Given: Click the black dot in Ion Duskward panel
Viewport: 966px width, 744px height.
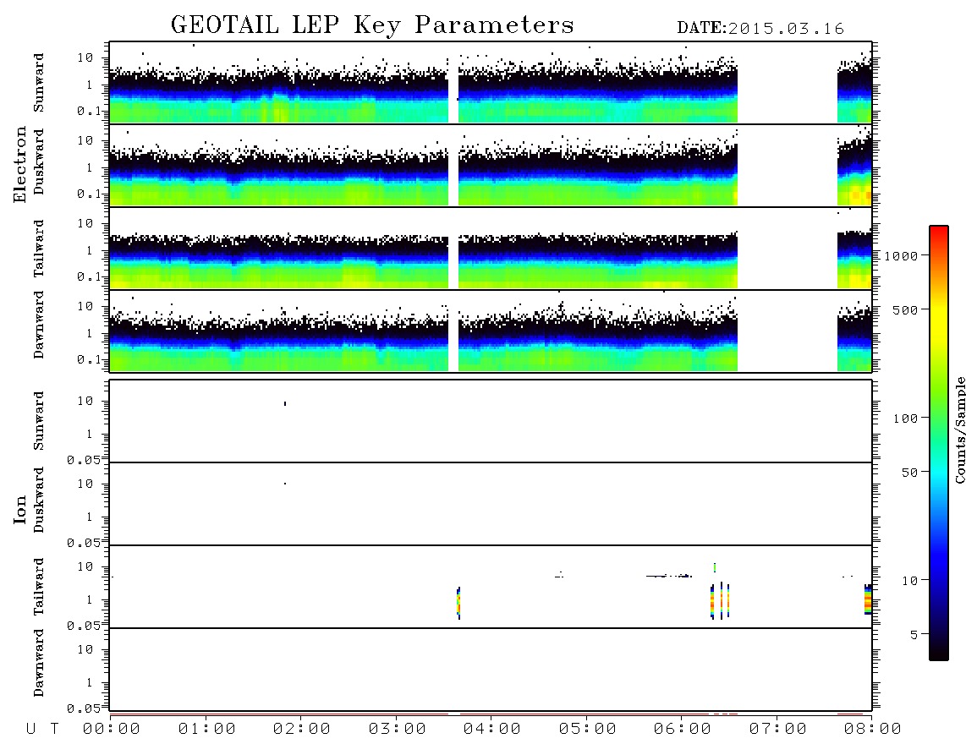Looking at the screenshot, I should tap(284, 484).
